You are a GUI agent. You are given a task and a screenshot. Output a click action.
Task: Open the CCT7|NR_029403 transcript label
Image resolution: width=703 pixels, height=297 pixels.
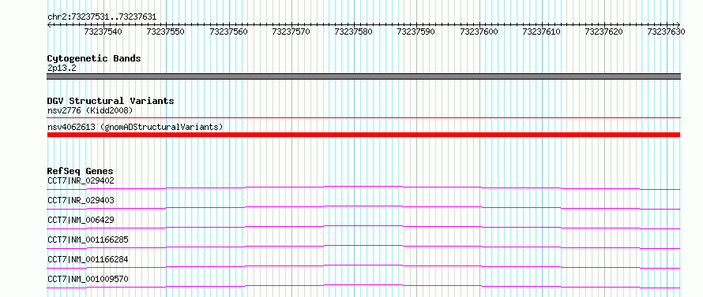[x=81, y=200]
